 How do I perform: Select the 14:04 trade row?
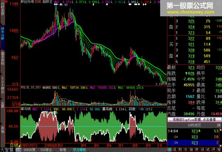193,131
